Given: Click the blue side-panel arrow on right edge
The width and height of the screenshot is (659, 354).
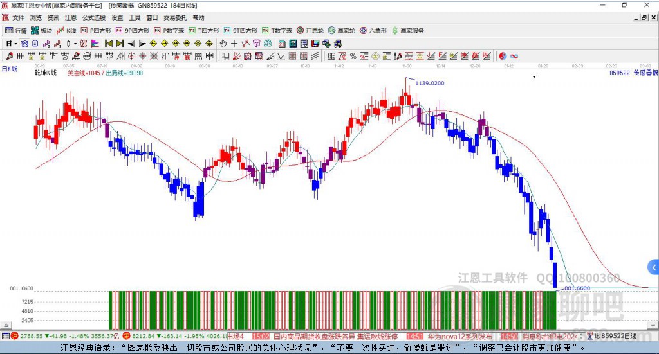Looking at the screenshot, I should point(653,267).
